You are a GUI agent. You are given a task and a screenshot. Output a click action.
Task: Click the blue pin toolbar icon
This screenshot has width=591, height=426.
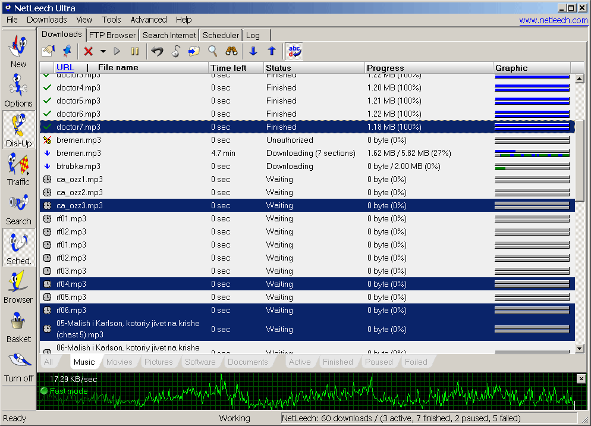click(x=67, y=51)
